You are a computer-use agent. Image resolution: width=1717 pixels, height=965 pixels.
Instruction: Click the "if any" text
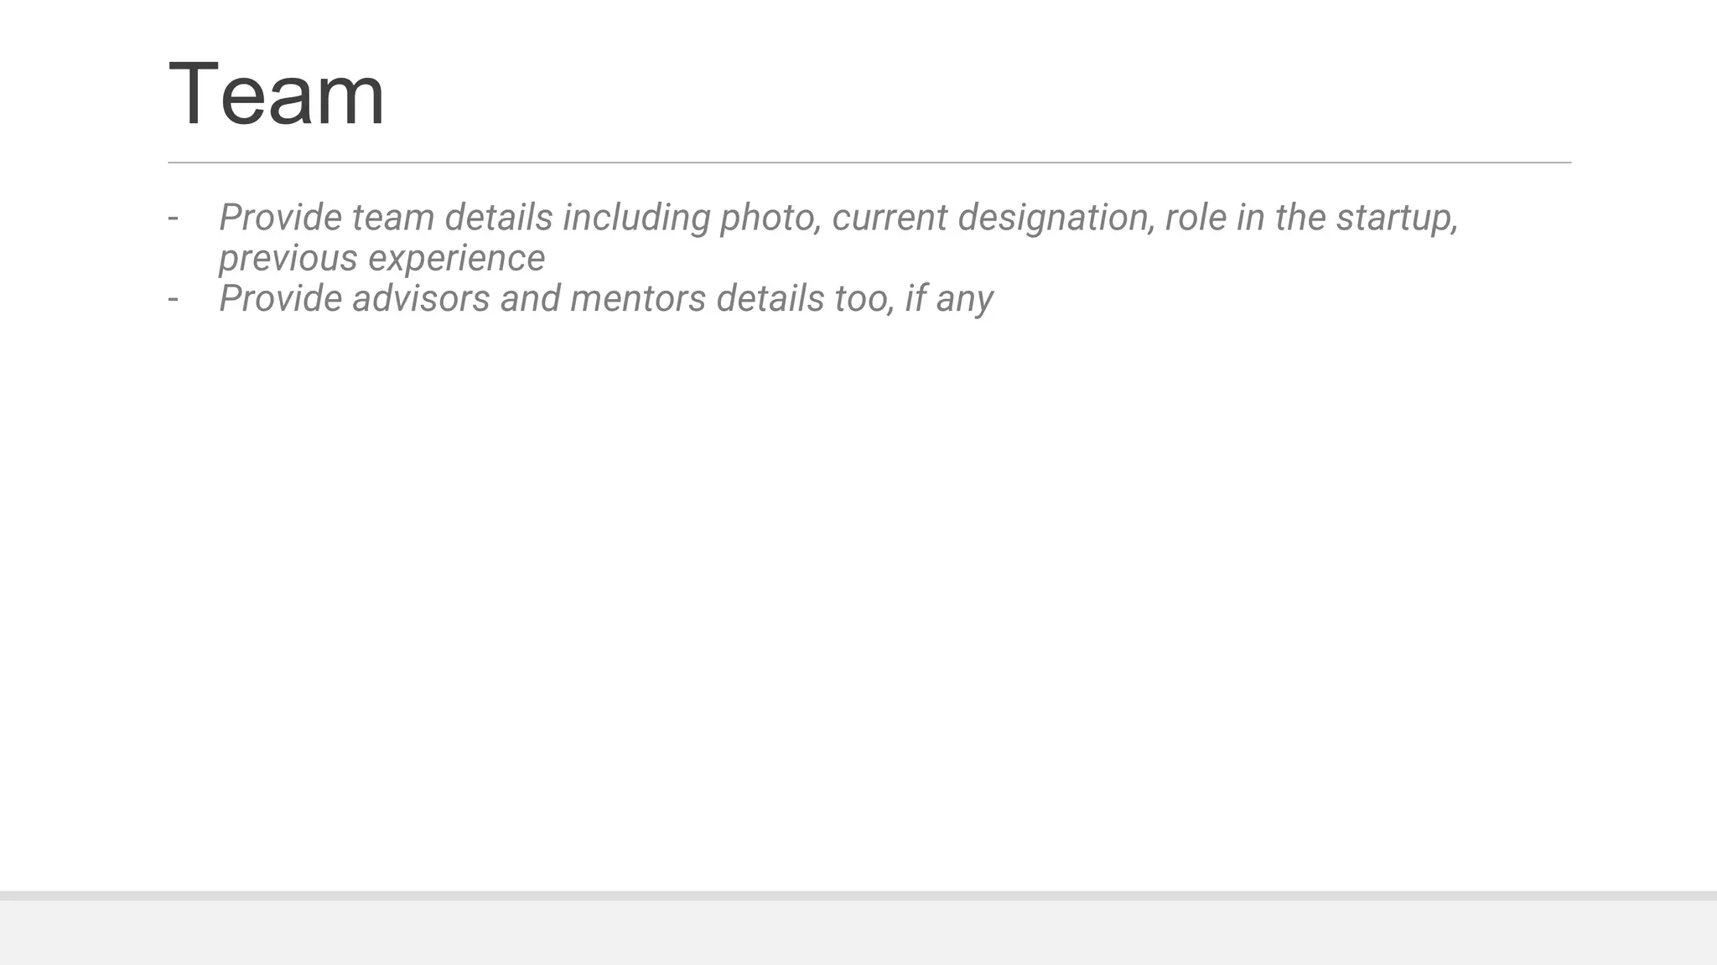point(948,298)
